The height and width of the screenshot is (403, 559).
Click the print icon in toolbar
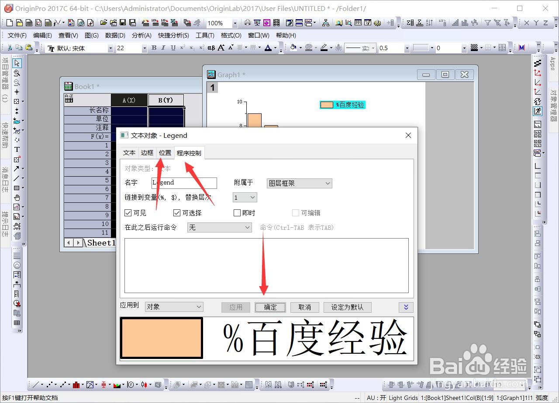click(247, 23)
